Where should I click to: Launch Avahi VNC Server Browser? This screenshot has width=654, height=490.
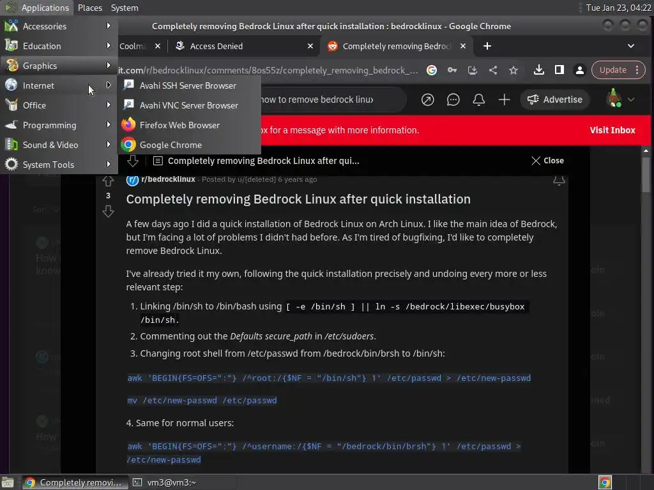189,105
